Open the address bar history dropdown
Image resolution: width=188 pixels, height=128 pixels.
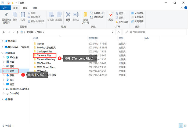pyautogui.click(x=113, y=32)
